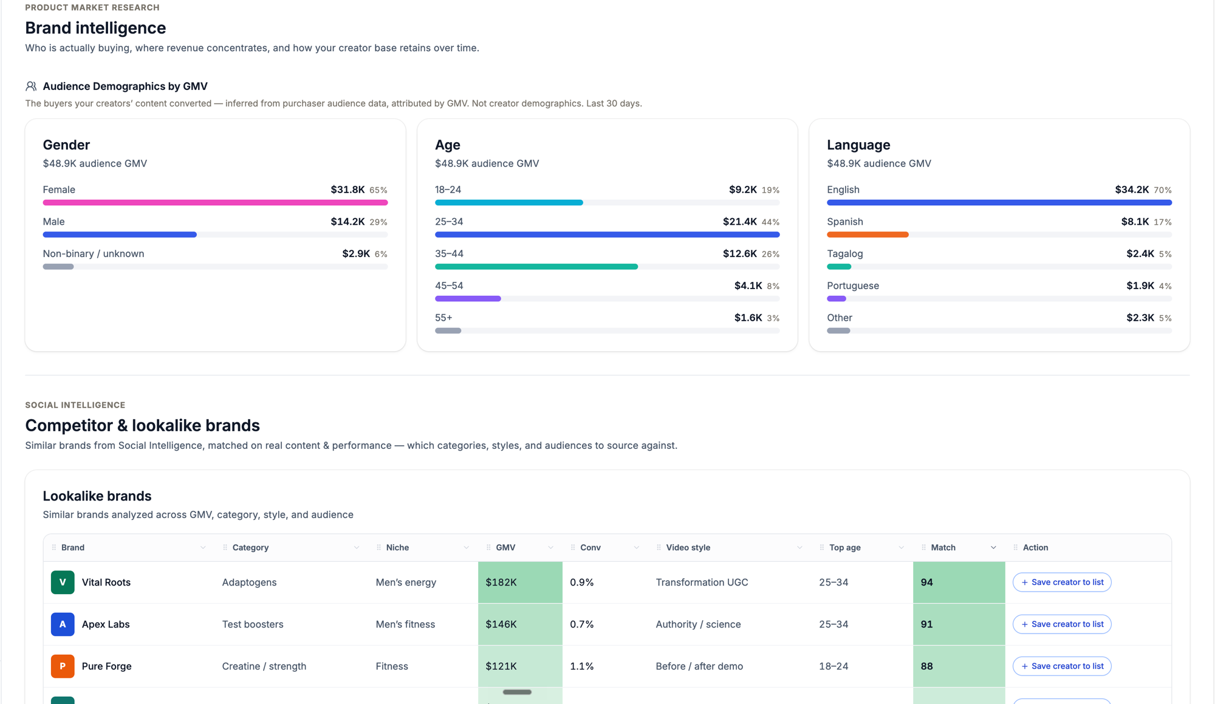Select the Niche column drag handle
Viewport: 1215px width, 704px height.
(379, 547)
